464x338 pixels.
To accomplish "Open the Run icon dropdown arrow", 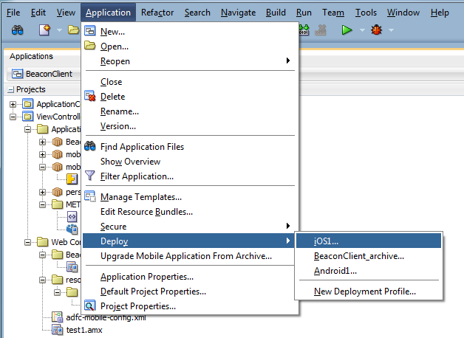I will pyautogui.click(x=362, y=30).
